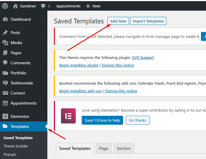The height and width of the screenshot is (159, 206).
Task: Click the Import Templates button
Action: tap(148, 21)
